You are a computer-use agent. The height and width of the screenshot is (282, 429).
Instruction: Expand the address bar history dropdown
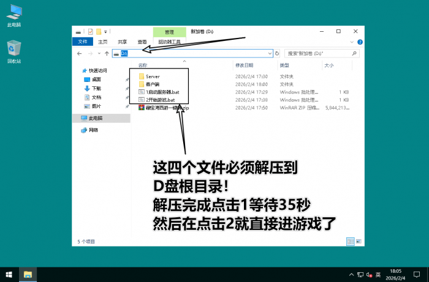270,53
